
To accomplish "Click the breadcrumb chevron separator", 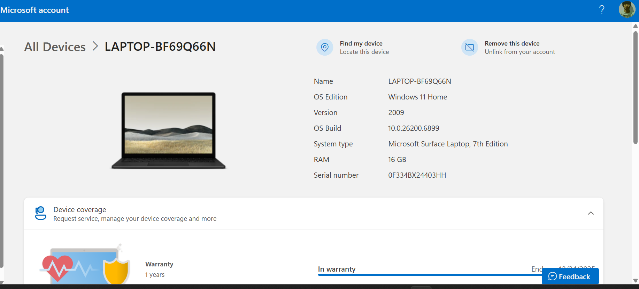I will (95, 46).
